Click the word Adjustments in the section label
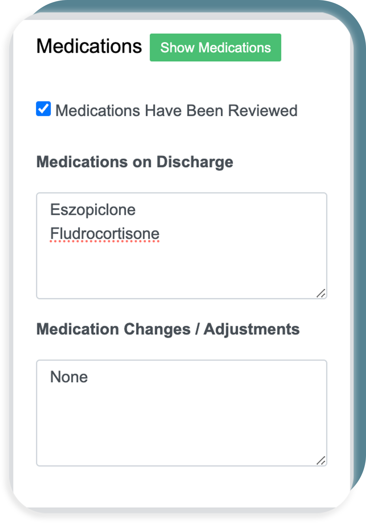Screen dimensions: 366x523 tap(252, 329)
